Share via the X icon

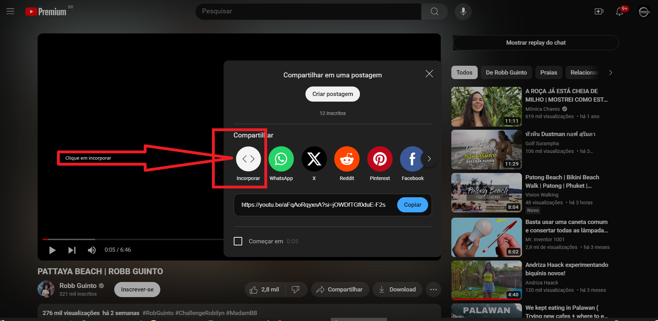(314, 159)
